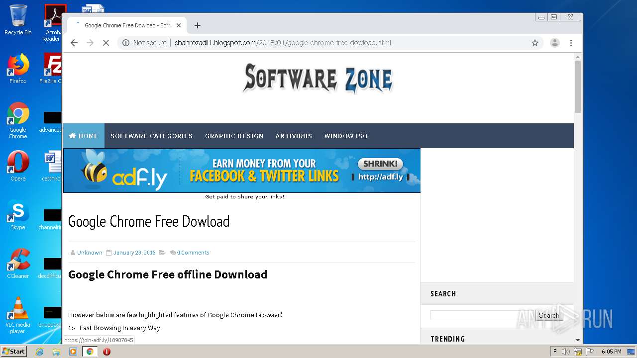
Task: Open the Google Chrome desktop shortcut
Action: (x=18, y=120)
